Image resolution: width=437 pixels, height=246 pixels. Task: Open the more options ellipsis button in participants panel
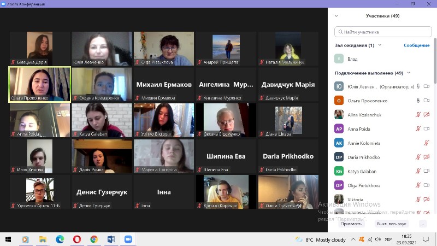point(423,224)
